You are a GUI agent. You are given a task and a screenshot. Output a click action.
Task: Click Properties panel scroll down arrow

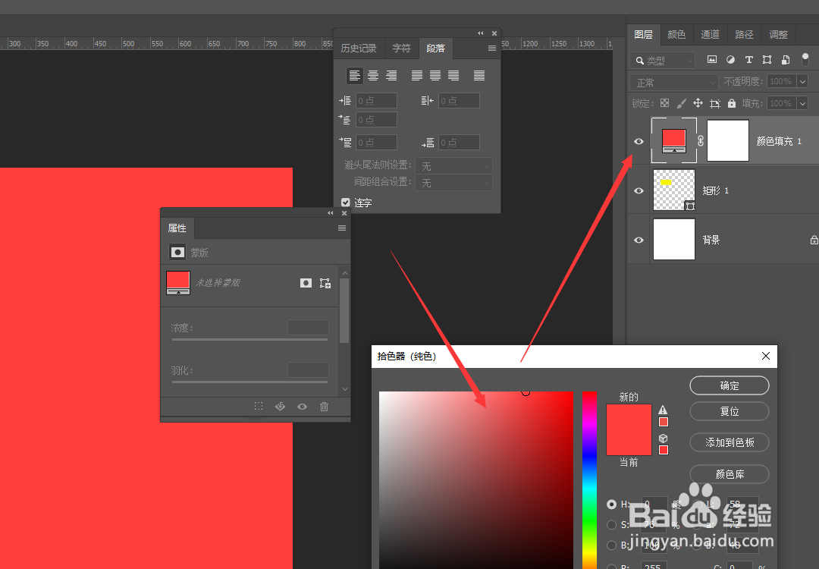[x=345, y=388]
